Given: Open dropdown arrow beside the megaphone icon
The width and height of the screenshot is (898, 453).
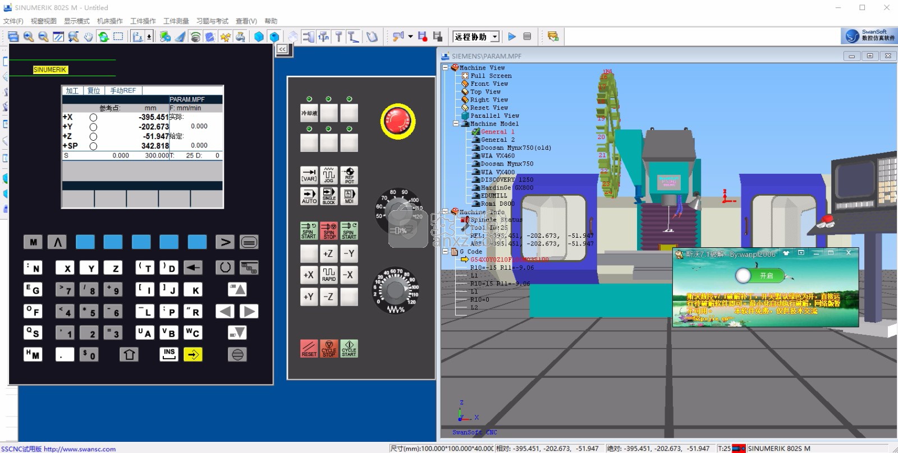Looking at the screenshot, I should pos(411,36).
